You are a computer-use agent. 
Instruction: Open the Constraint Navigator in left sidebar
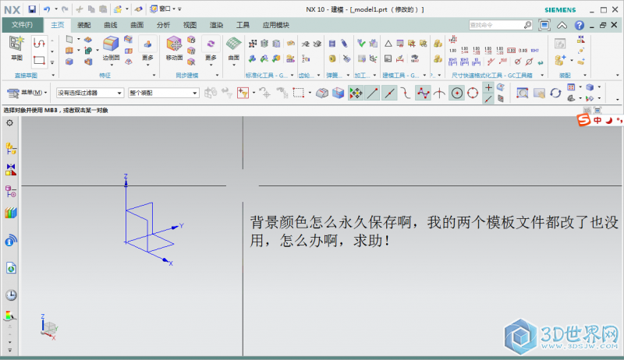point(11,170)
